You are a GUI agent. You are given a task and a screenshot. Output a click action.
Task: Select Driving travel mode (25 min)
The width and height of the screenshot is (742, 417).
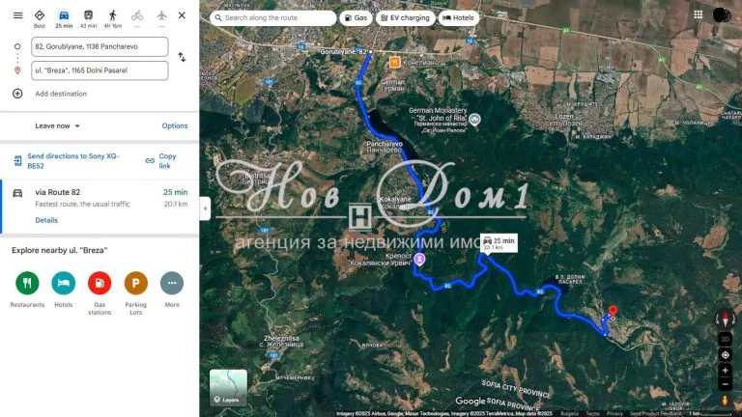coord(64,18)
